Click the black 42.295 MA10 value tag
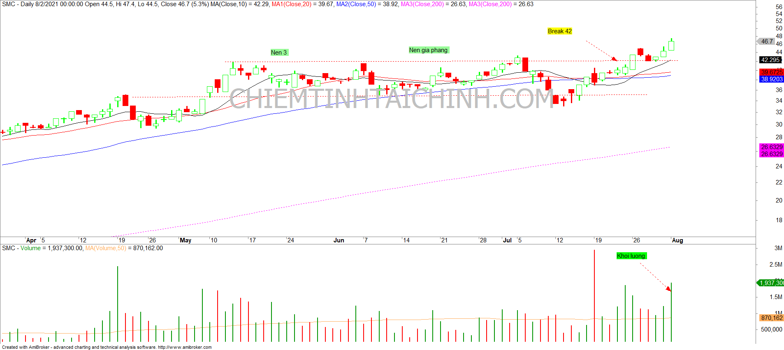The image size is (784, 350). (770, 60)
